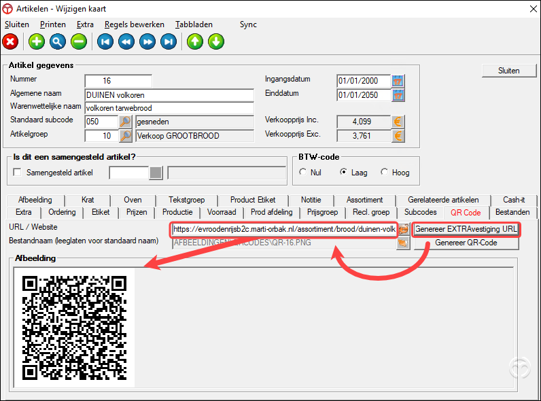This screenshot has width=541, height=401.
Task: Click the Sluiten button on the right
Action: (509, 71)
